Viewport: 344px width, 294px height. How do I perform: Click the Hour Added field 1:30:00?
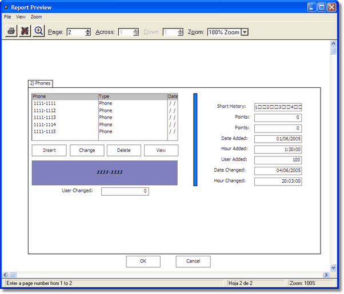click(x=278, y=150)
